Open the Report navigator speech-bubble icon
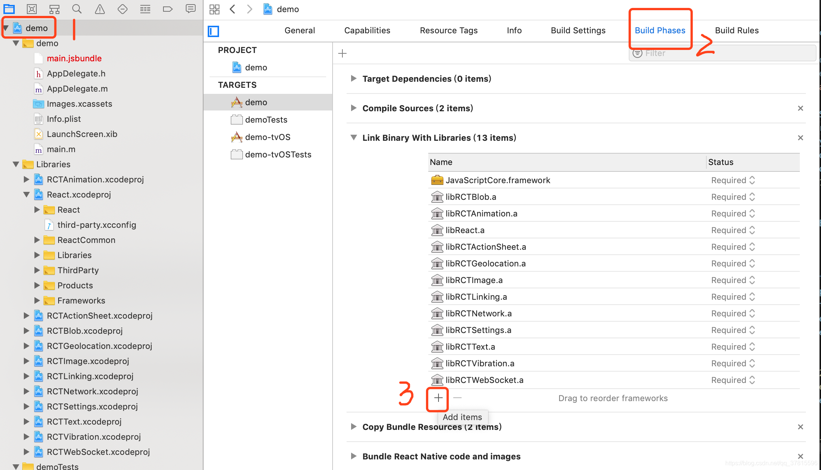The height and width of the screenshot is (470, 821). (x=191, y=9)
